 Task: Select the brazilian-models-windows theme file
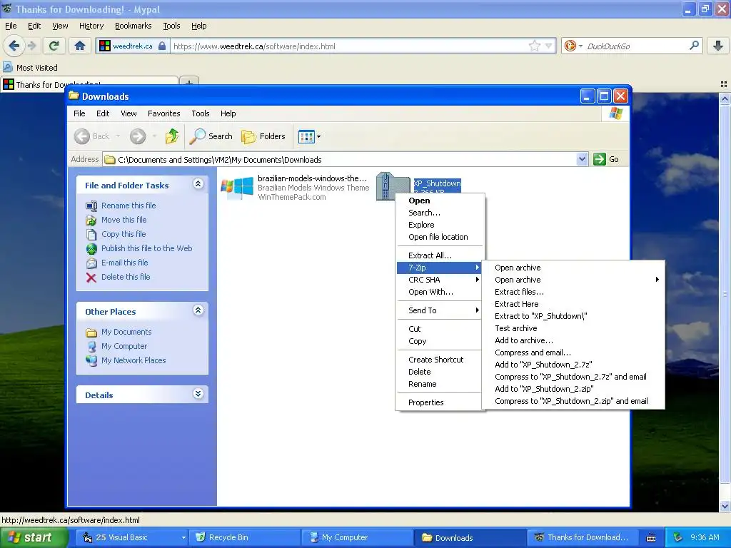pos(295,188)
